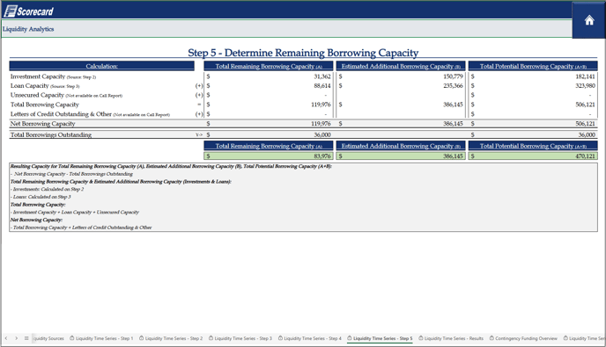This screenshot has width=606, height=347.
Task: Click the 182,141 value cell
Action: pyautogui.click(x=585, y=76)
